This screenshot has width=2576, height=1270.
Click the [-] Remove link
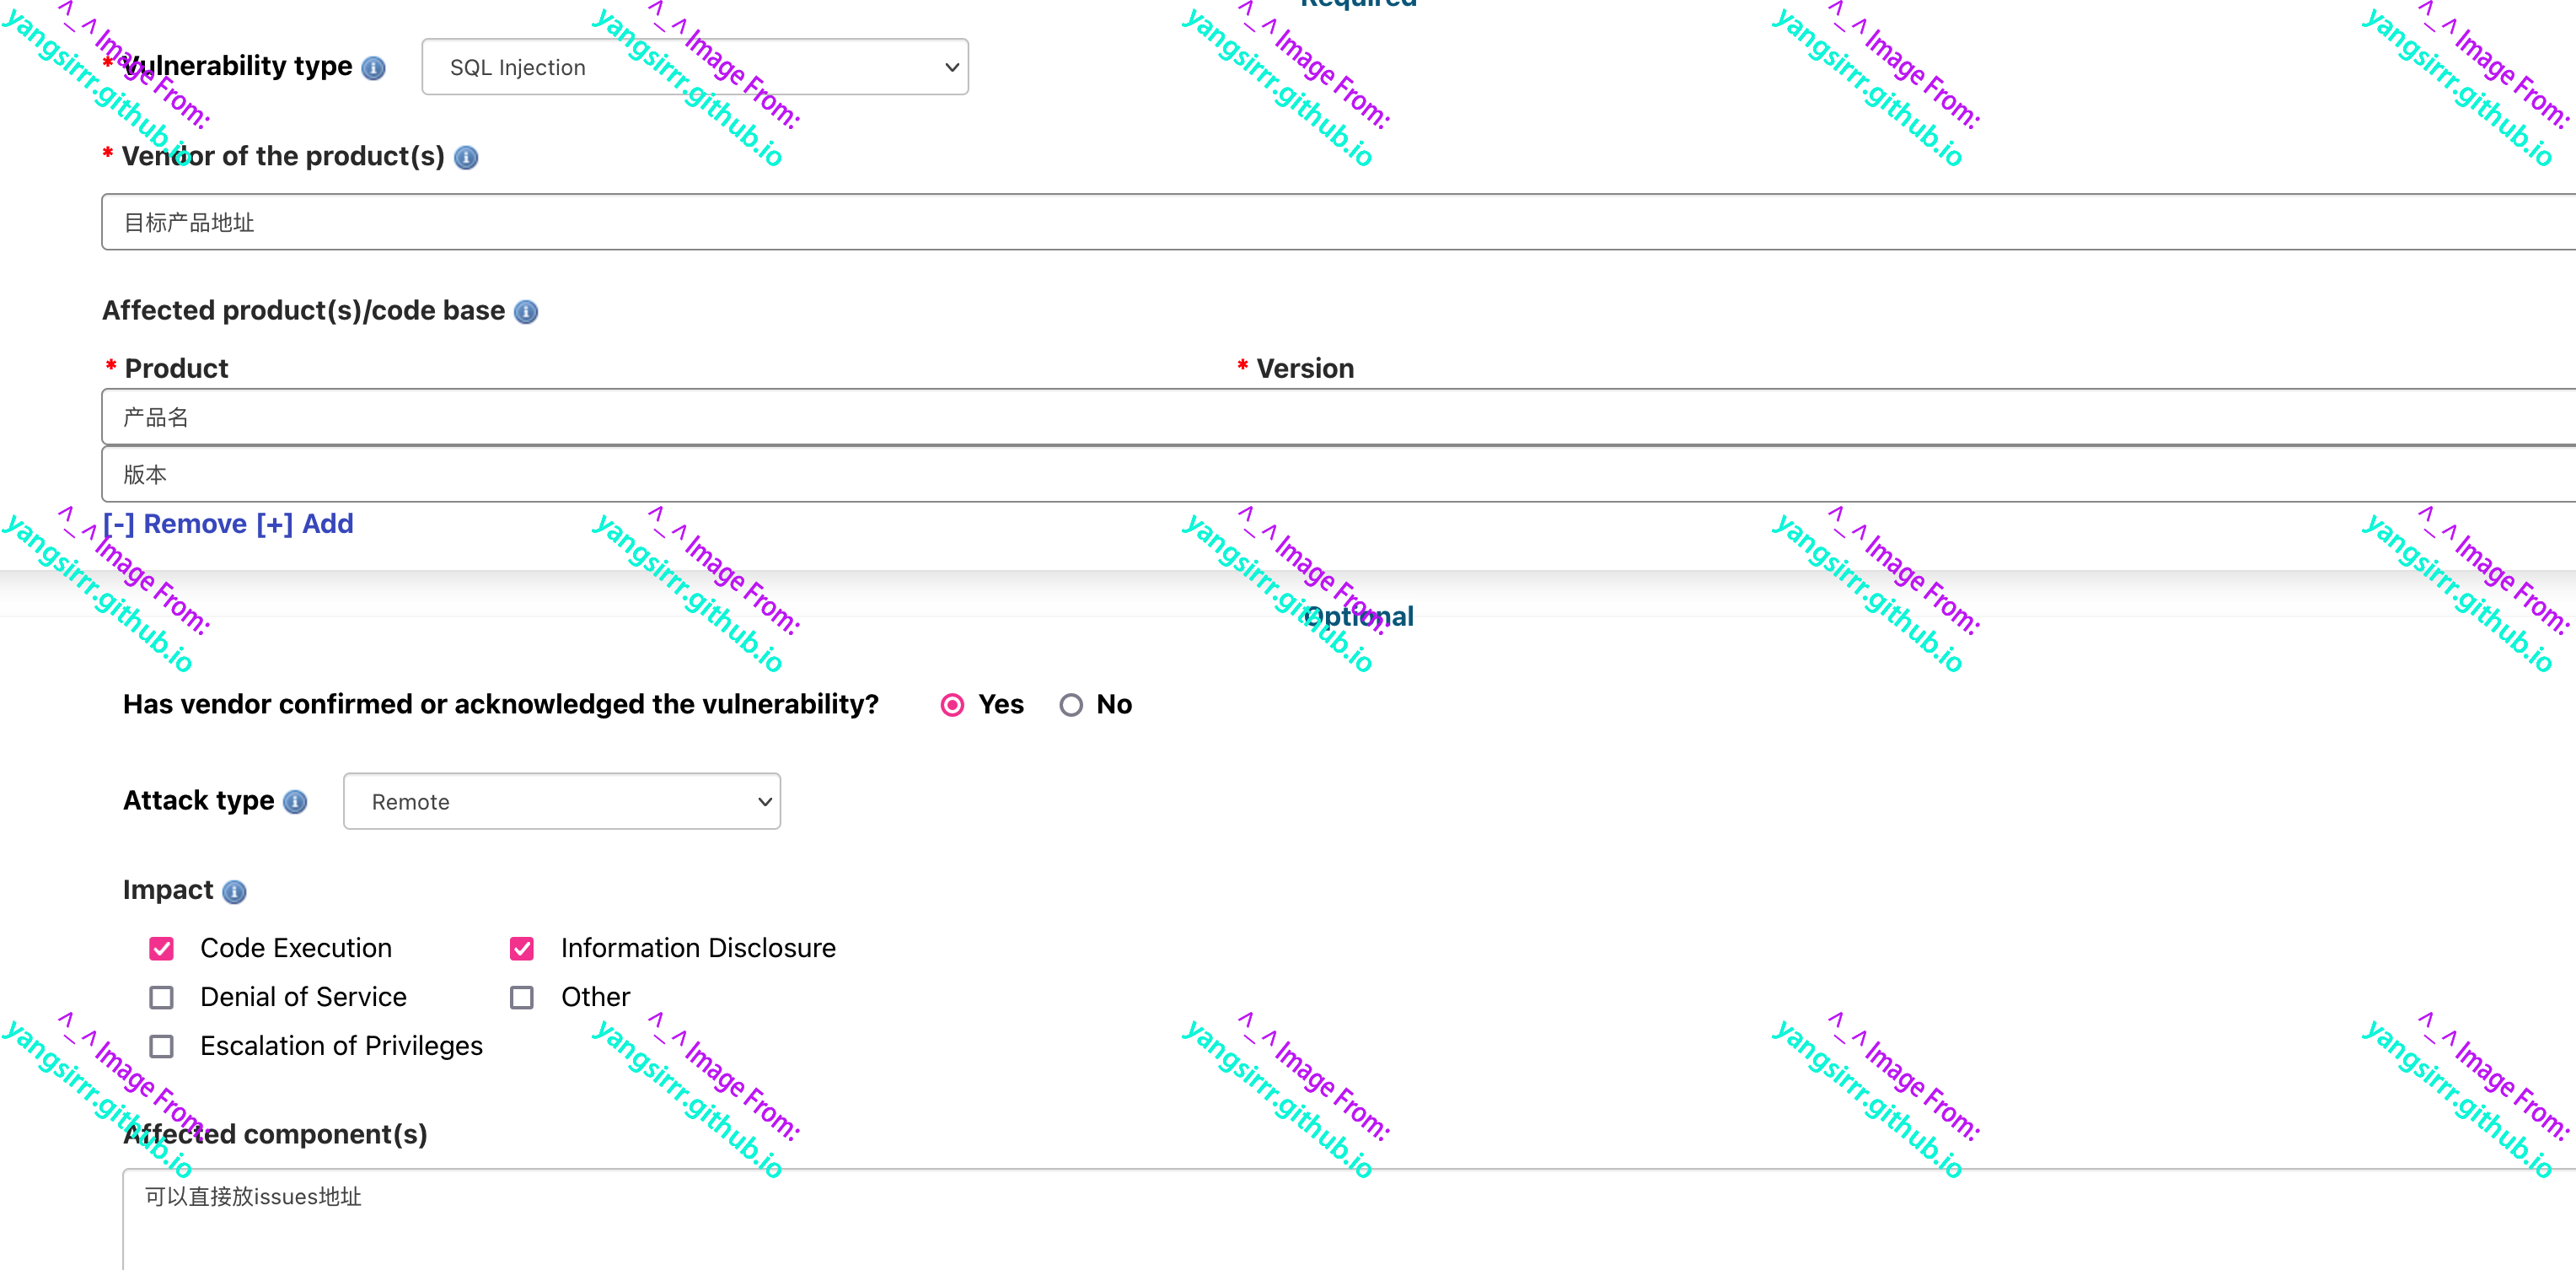(x=175, y=525)
